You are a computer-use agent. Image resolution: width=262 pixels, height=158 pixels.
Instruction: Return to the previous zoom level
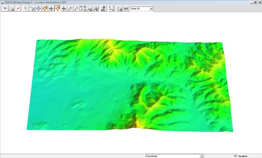coord(89,9)
